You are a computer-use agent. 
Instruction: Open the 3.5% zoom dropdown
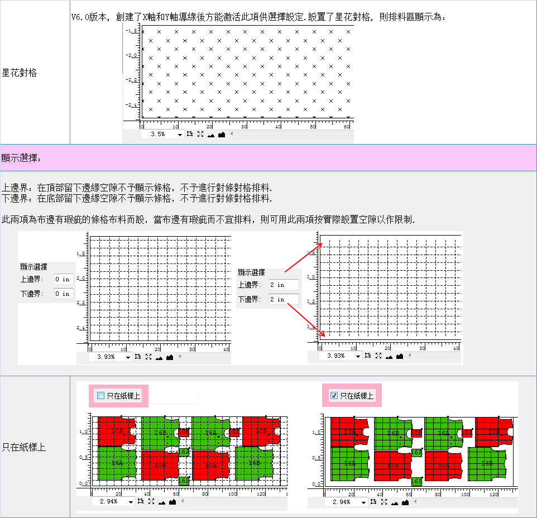179,135
